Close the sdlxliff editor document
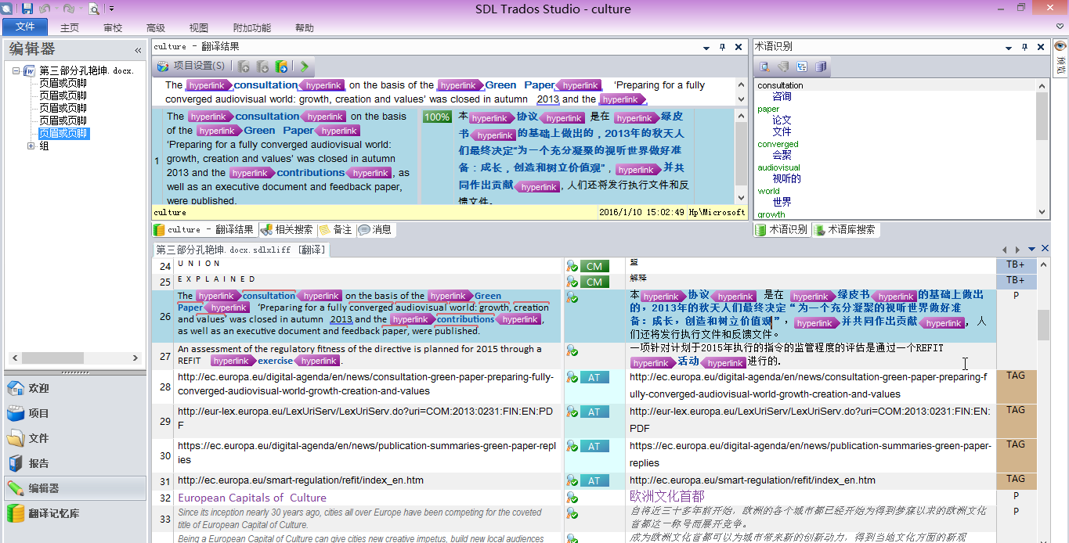Image resolution: width=1069 pixels, height=543 pixels. pos(1045,249)
